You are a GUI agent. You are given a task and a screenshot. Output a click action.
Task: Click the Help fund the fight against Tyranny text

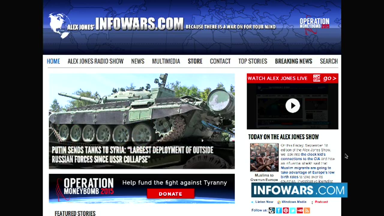click(x=175, y=183)
